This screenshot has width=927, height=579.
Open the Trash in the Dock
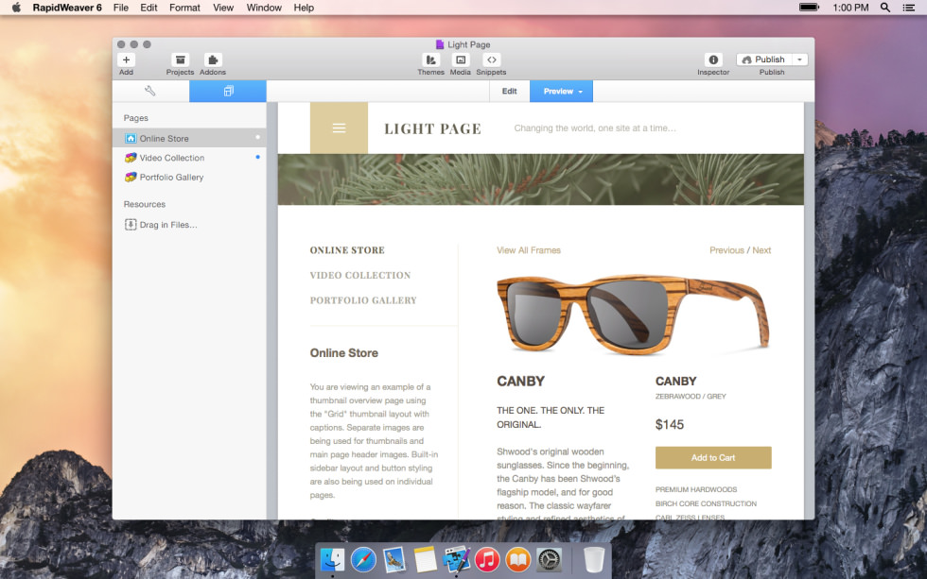pyautogui.click(x=594, y=559)
